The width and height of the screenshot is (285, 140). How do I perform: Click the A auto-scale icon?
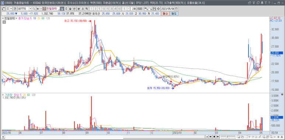tap(282, 137)
